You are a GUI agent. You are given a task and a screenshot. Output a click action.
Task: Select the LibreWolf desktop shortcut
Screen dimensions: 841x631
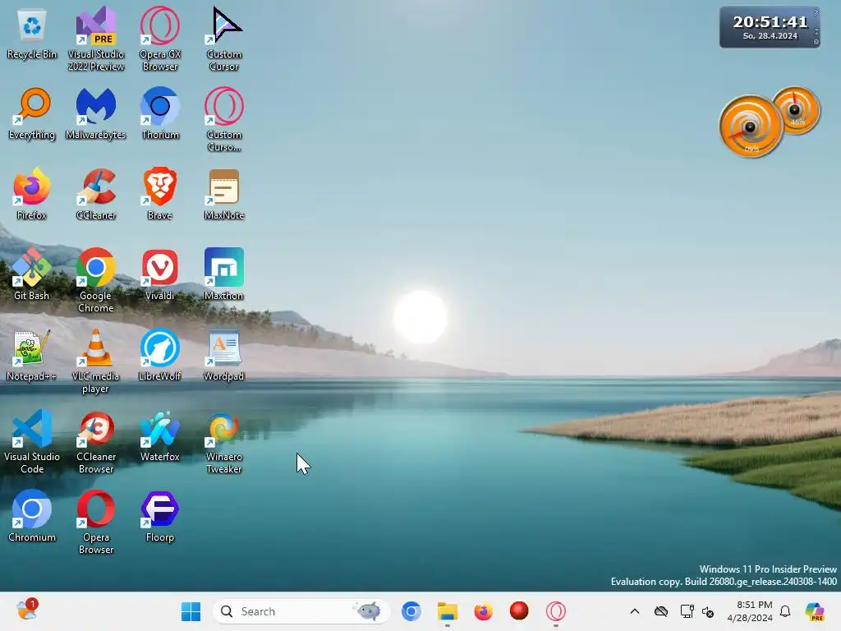[x=160, y=356]
